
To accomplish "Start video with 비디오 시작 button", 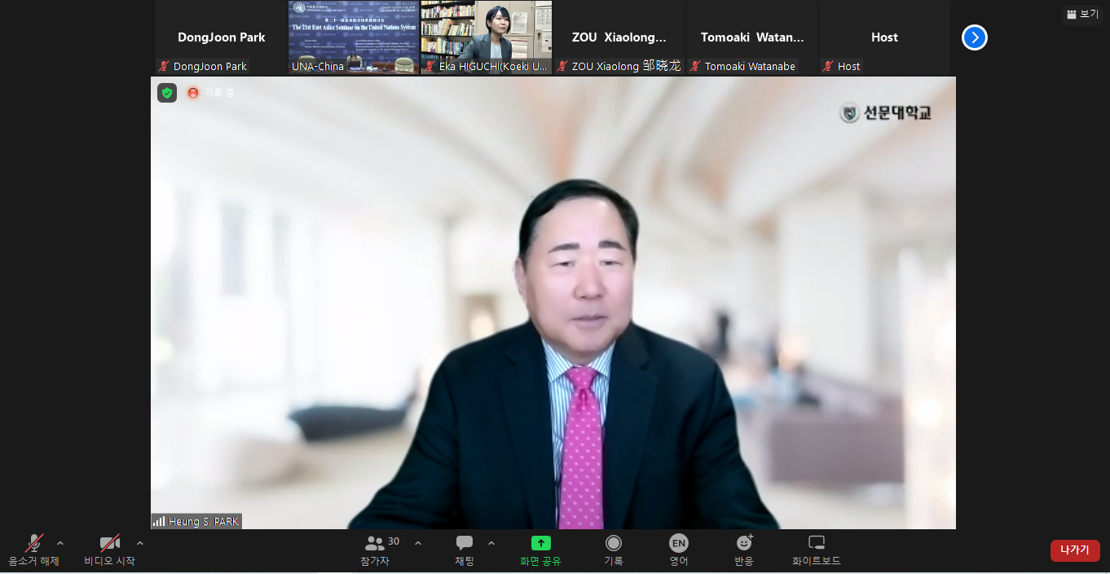I will [110, 550].
